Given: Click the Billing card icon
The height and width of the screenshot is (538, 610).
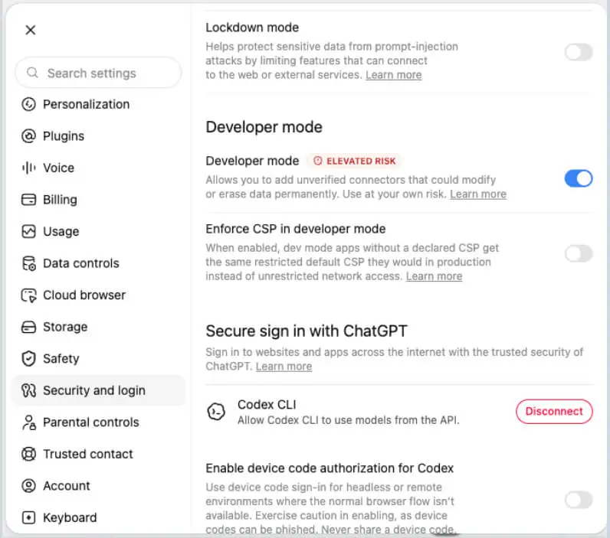Looking at the screenshot, I should [28, 200].
